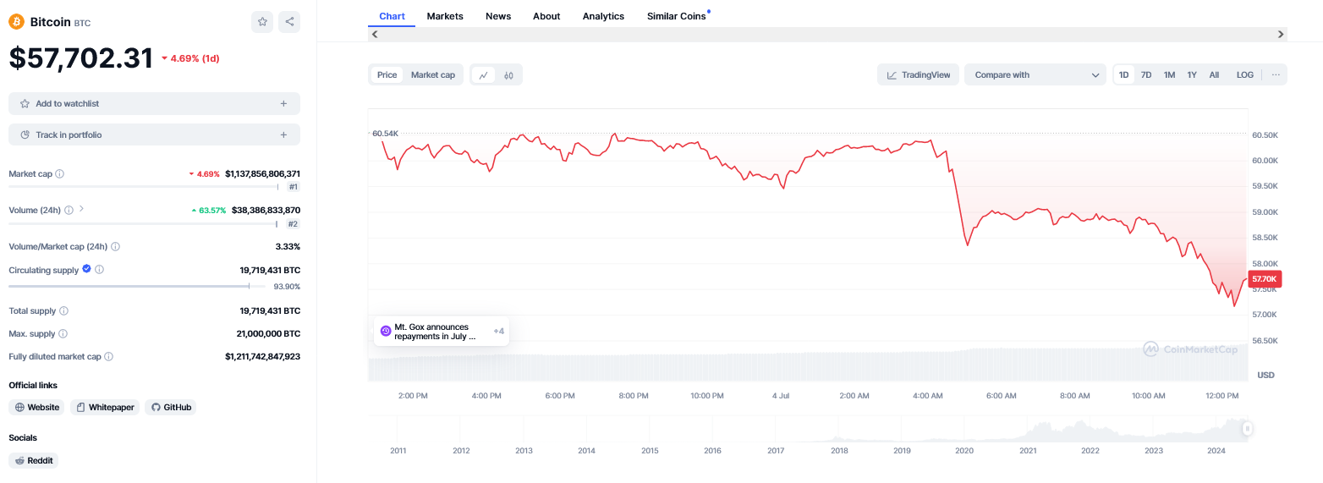Viewport: 1323px width, 483px height.
Task: Open the Markets tab
Action: (445, 16)
